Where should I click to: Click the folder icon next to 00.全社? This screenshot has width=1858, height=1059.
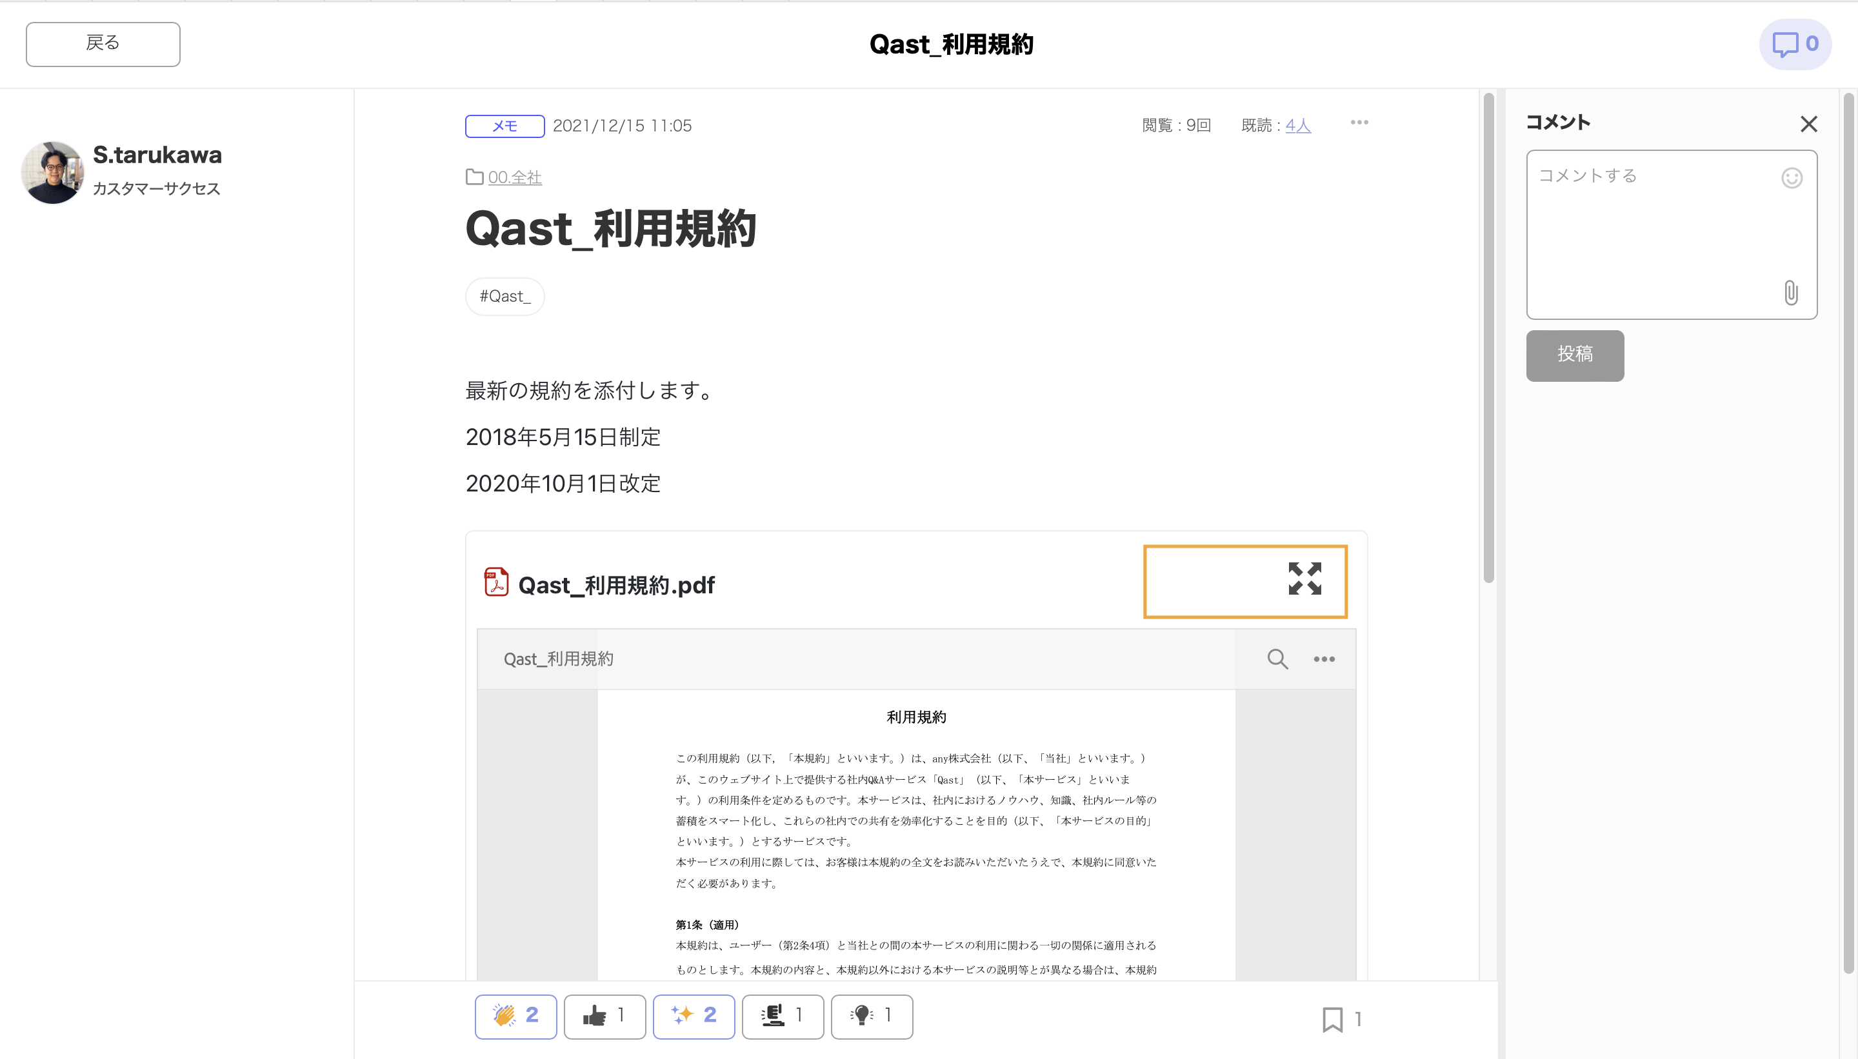tap(474, 177)
